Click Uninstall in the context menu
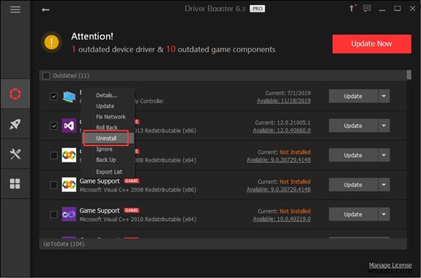The image size is (421, 278). [x=107, y=138]
